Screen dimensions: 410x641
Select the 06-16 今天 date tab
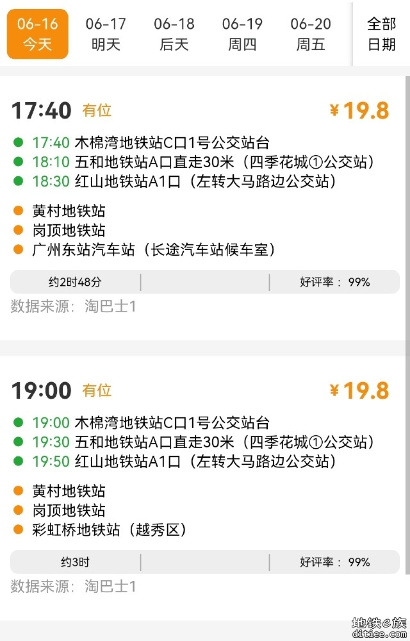pyautogui.click(x=37, y=34)
